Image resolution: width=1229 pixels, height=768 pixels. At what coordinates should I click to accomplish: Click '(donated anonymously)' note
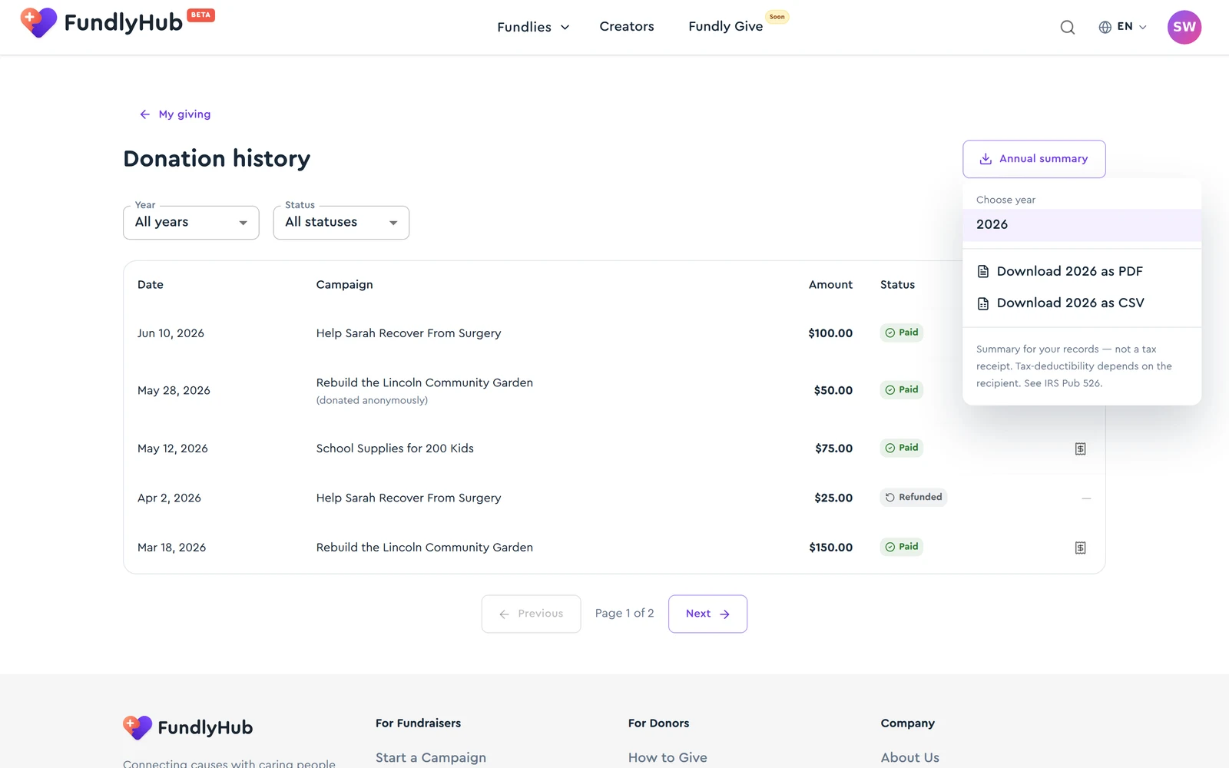click(x=372, y=401)
